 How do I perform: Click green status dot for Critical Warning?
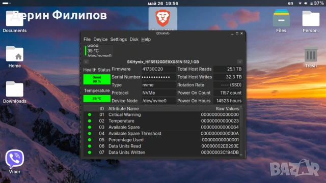[90, 114]
